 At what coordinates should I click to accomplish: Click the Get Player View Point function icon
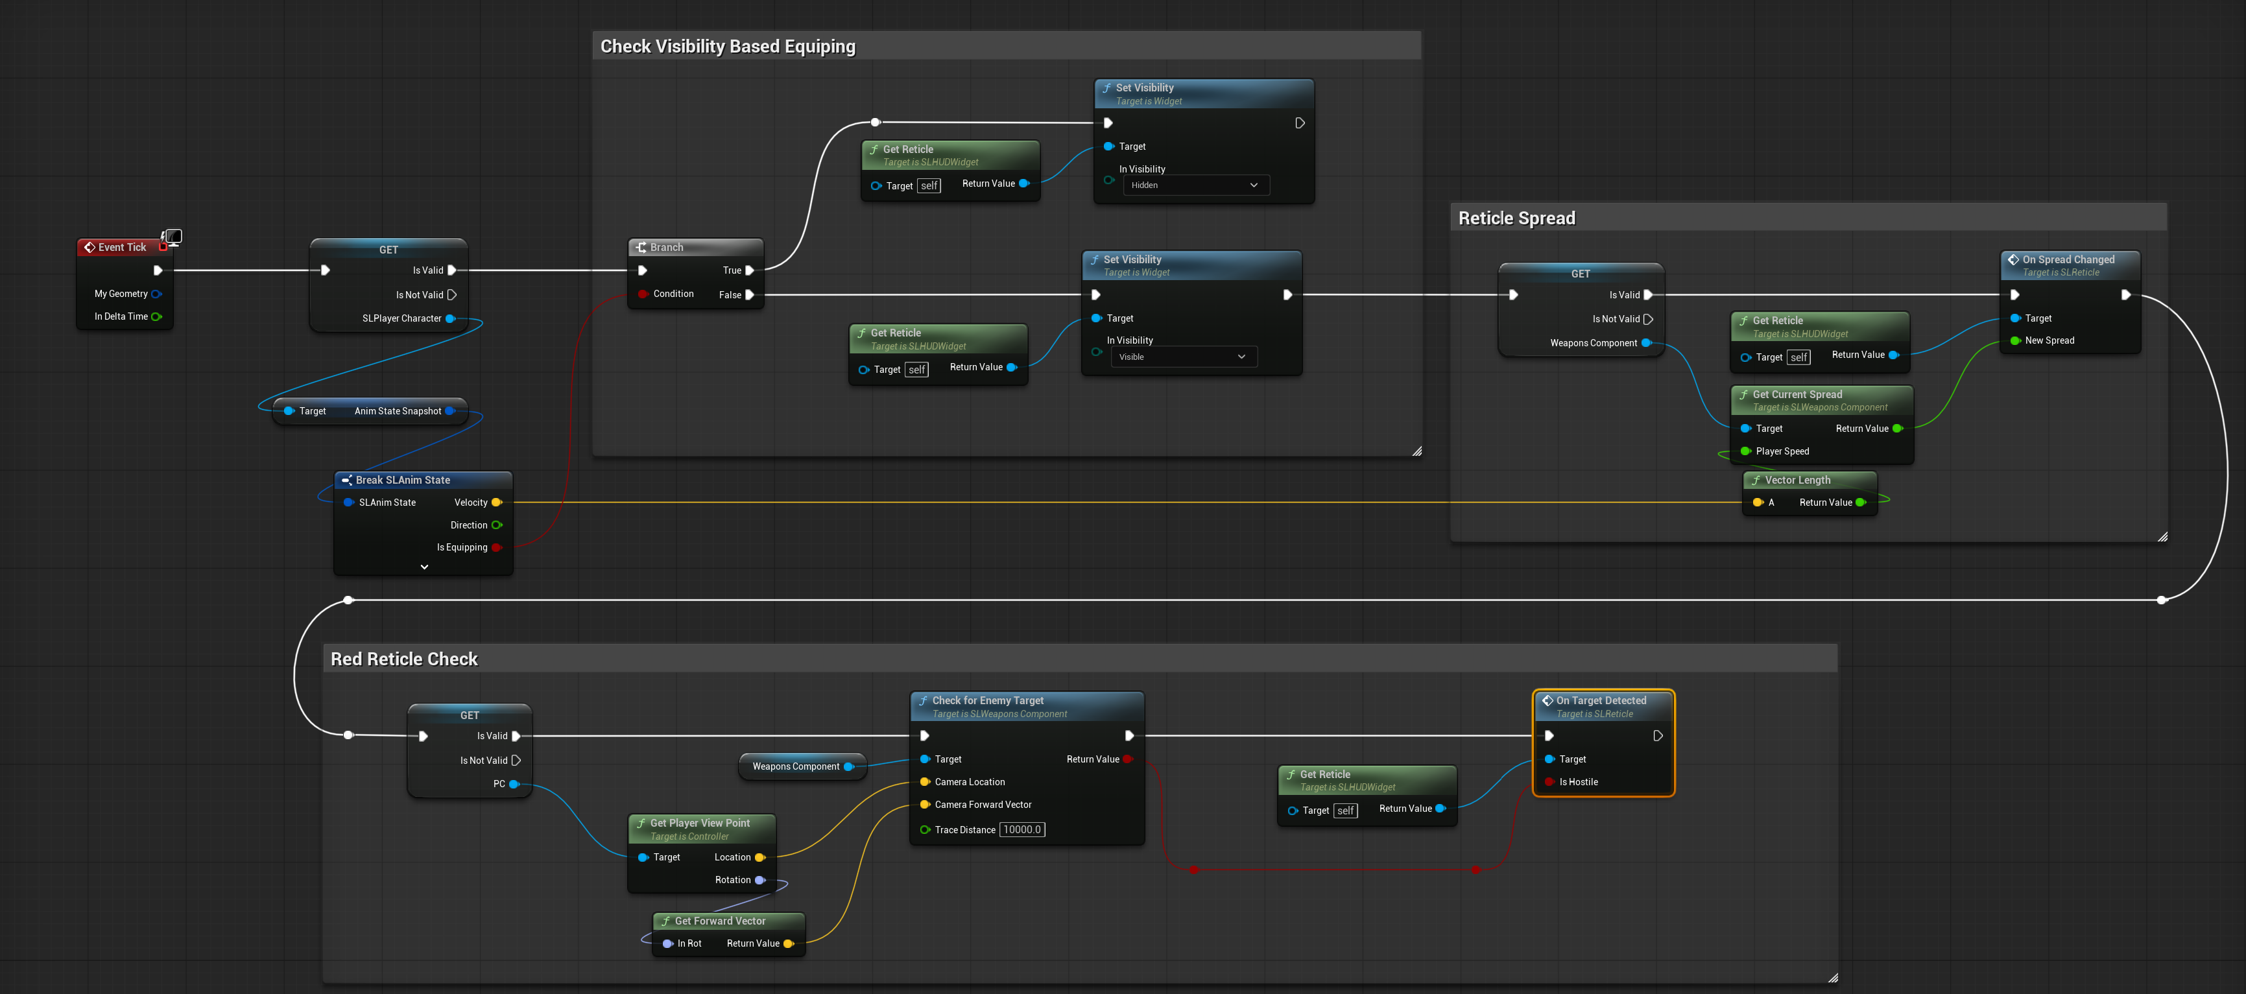[x=641, y=823]
